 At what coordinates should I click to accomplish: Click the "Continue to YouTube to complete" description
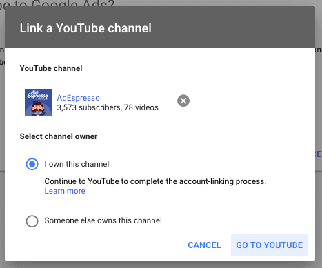(155, 181)
